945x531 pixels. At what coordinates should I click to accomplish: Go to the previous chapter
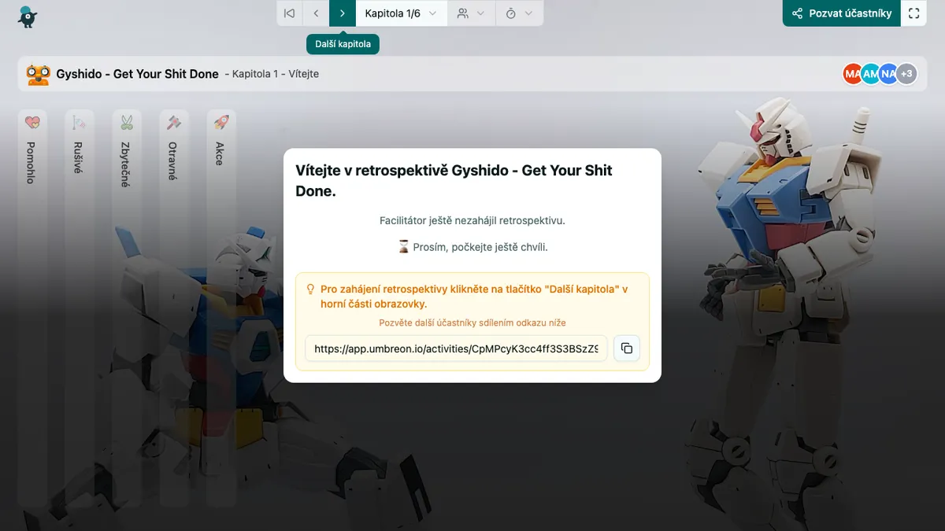[316, 13]
